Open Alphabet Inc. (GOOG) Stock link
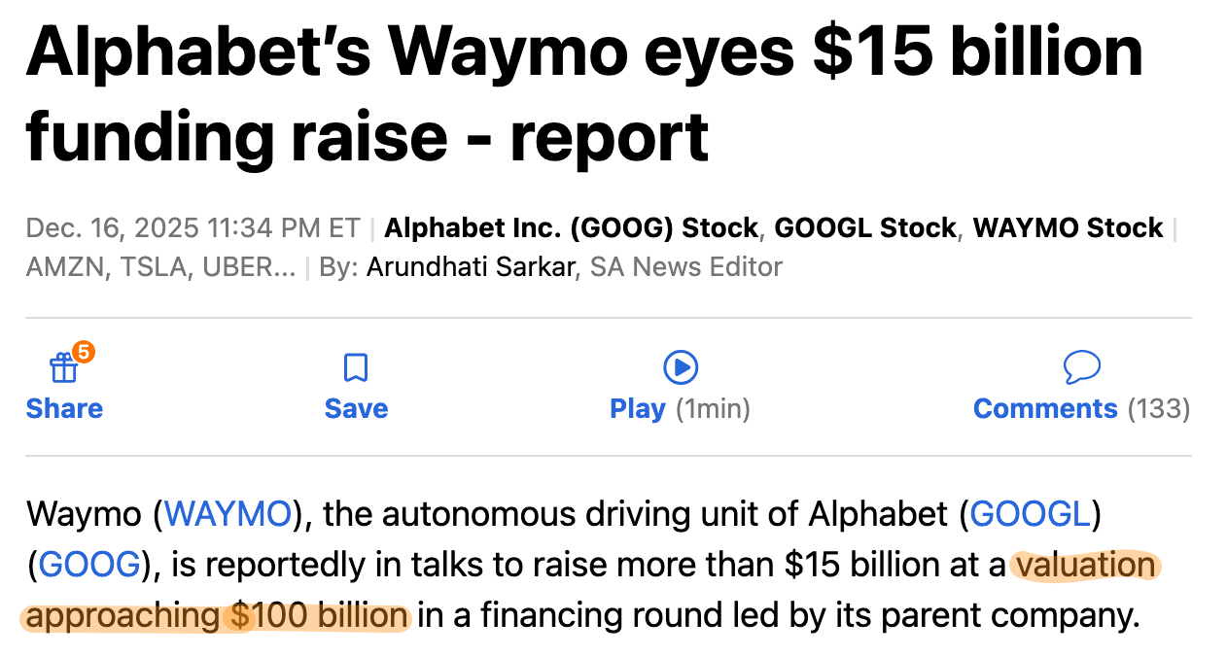The width and height of the screenshot is (1227, 657). (x=571, y=228)
